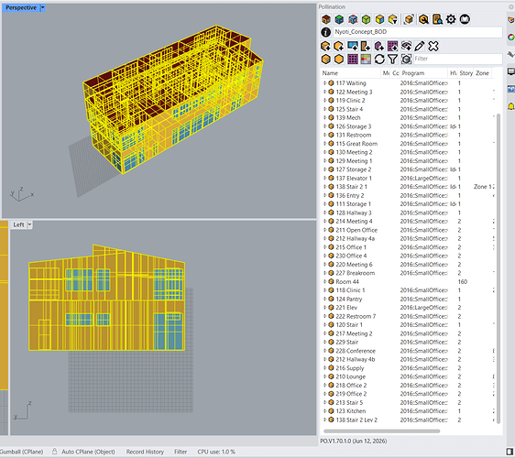515x458 pixels.
Task: Click the room list vertical scrollbar
Action: 499,268
